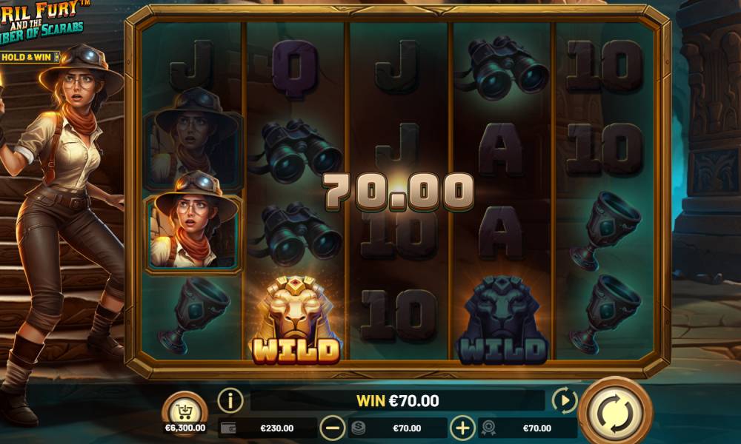
Task: Click the large spin button
Action: [616, 413]
